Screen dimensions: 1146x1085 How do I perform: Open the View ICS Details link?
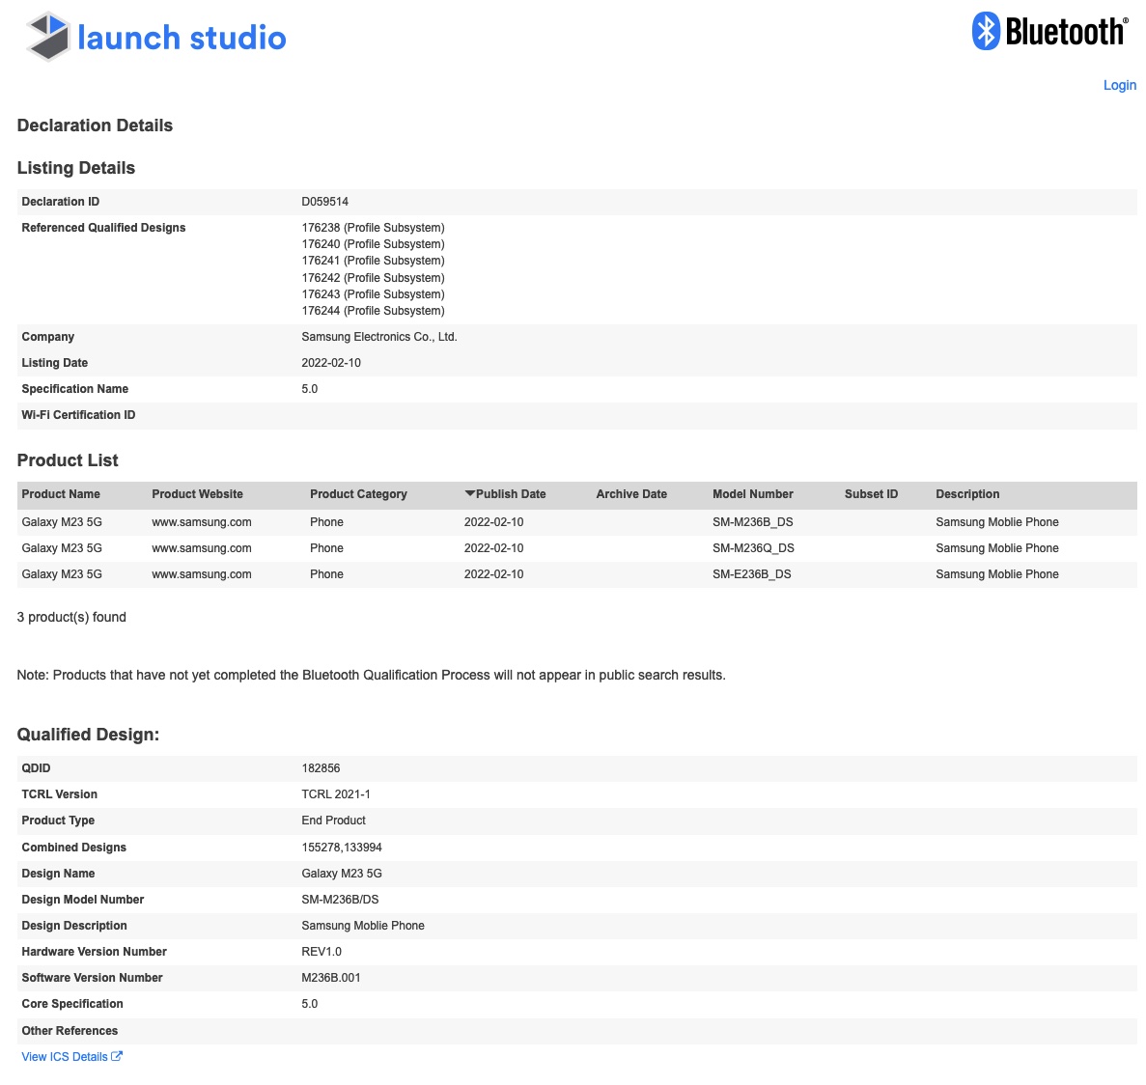click(x=65, y=1057)
